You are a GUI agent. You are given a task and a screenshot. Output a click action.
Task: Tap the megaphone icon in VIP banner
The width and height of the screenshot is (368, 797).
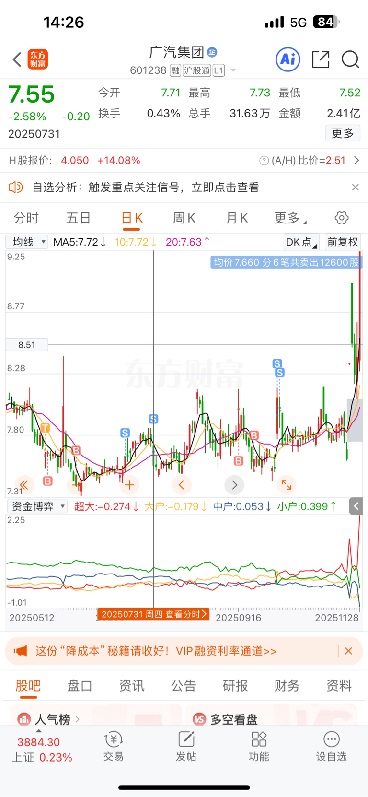point(20,651)
